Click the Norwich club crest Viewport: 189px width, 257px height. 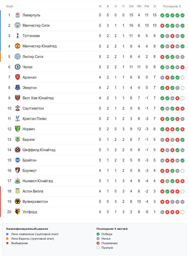pyautogui.click(x=17, y=129)
